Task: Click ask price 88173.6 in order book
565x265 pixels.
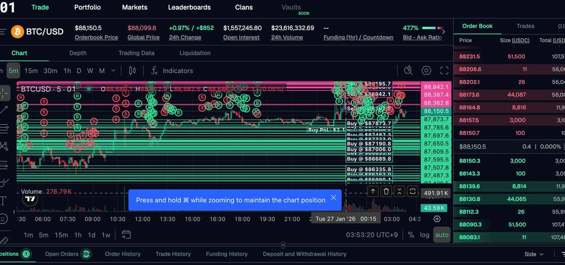Action: point(469,95)
